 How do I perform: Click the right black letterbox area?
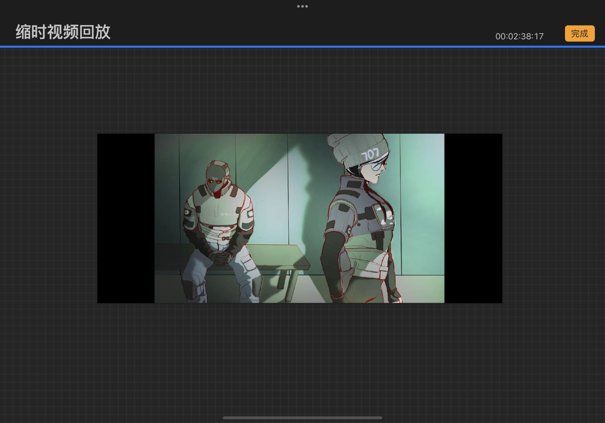pyautogui.click(x=473, y=218)
